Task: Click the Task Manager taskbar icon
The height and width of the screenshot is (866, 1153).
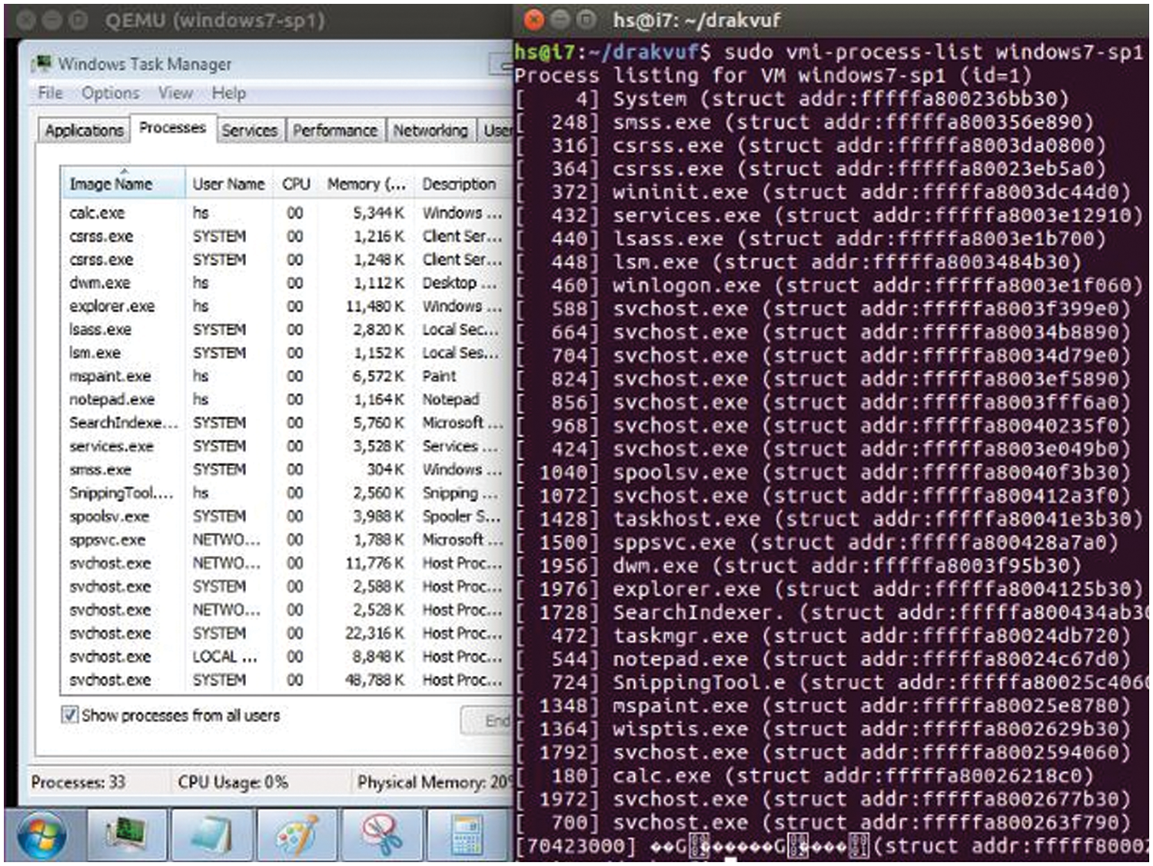Action: [x=127, y=835]
